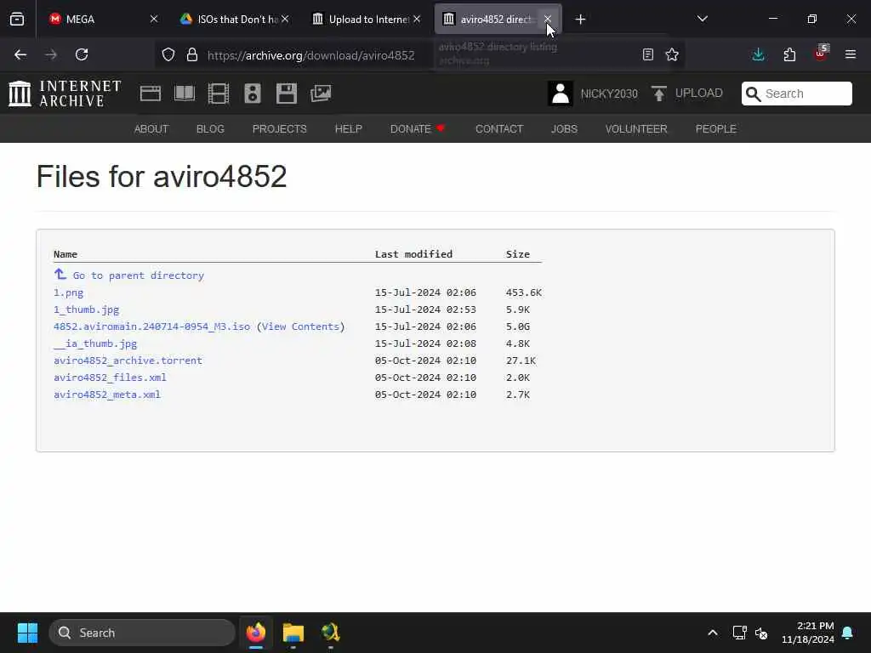Open the video film icon
Screen dimensions: 871x653
219,94
